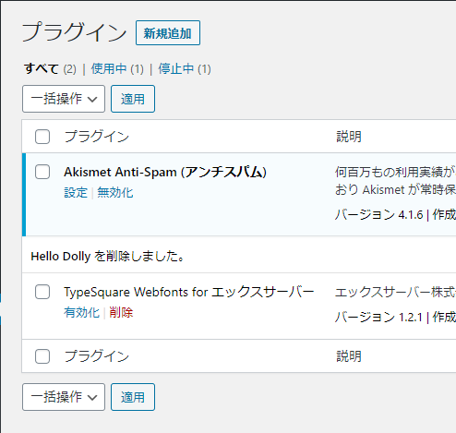Click the TypeSquare Webfonts plugin title
Image resolution: width=456 pixels, height=433 pixels.
pyautogui.click(x=189, y=292)
